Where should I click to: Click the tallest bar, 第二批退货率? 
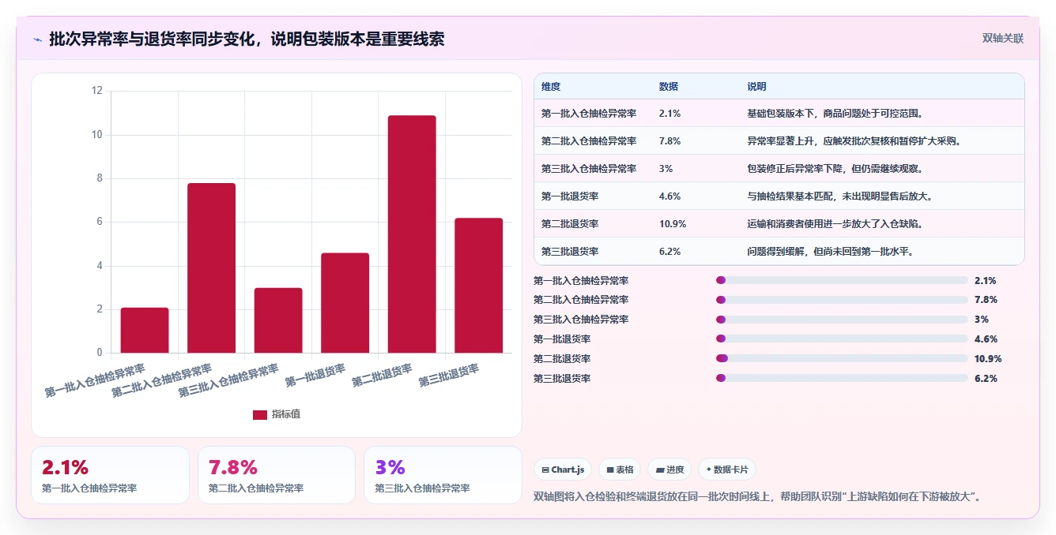tap(412, 234)
